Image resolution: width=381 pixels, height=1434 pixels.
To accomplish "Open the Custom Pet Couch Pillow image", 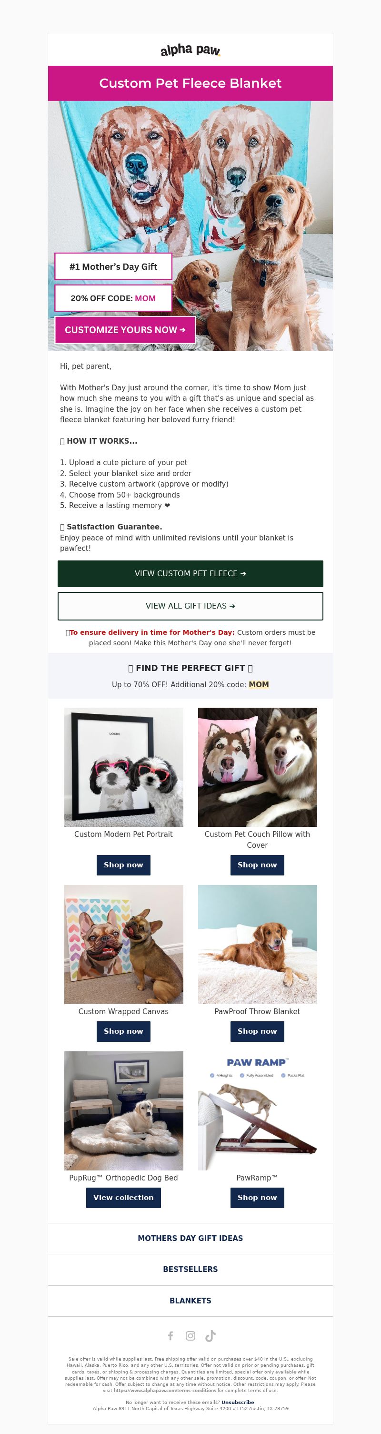I will [258, 767].
